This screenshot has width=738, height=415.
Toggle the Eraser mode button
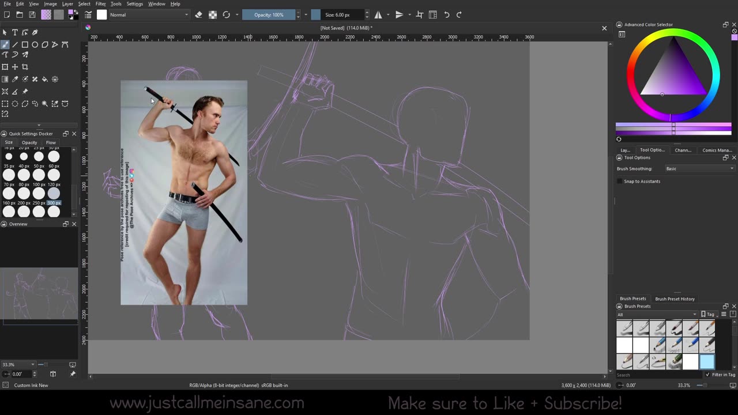tap(199, 15)
